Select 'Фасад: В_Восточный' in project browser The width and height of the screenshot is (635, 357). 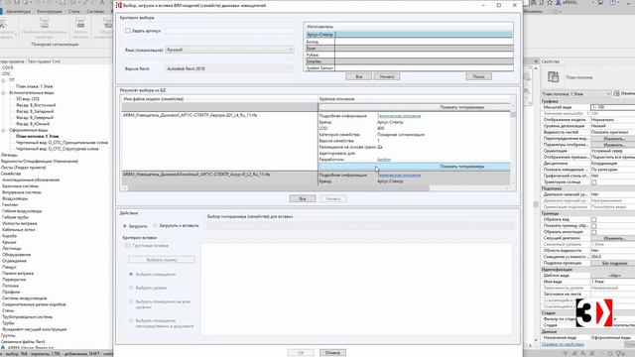[x=36, y=105]
